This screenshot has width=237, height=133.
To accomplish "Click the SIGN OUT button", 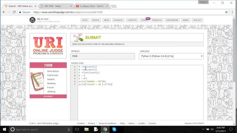I will (197, 20).
